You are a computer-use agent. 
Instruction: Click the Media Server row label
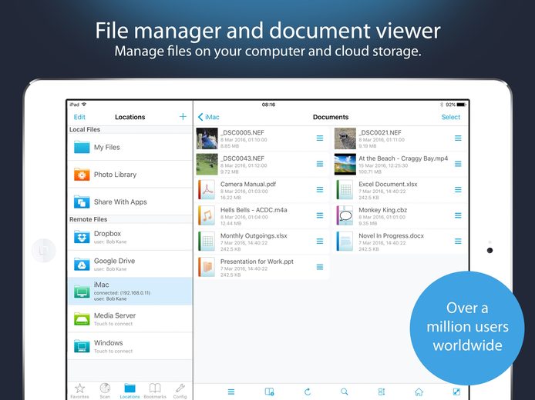pos(115,315)
